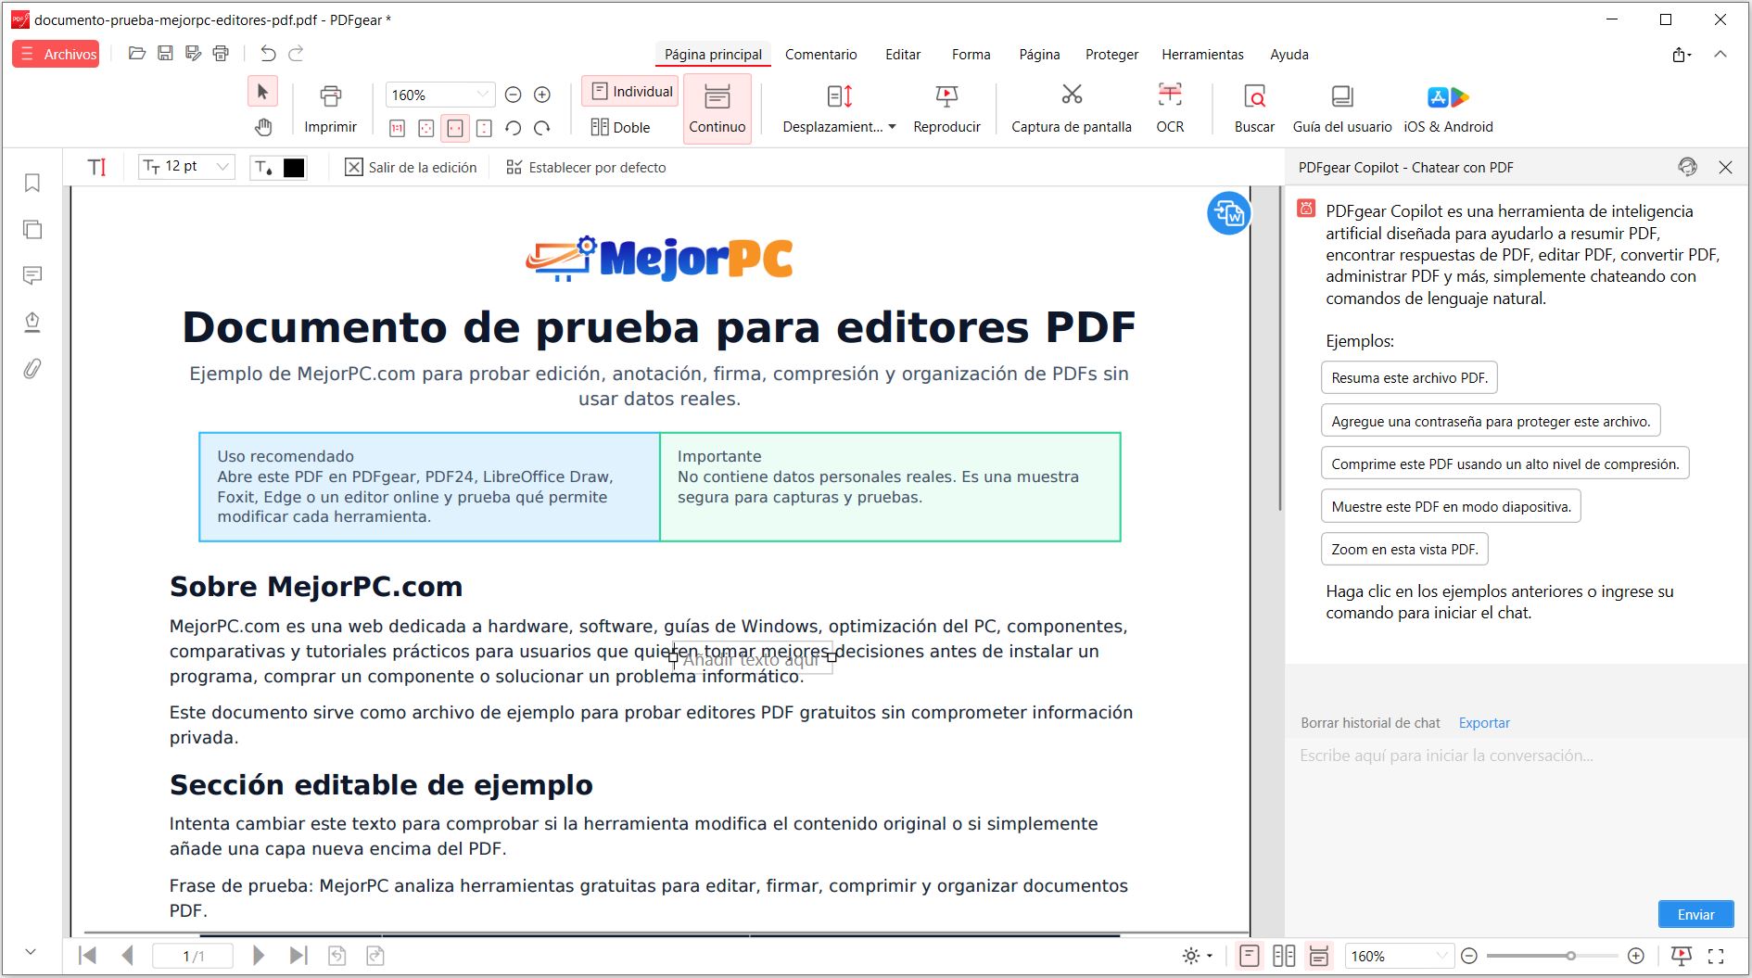Go to next page arrow

point(259,955)
